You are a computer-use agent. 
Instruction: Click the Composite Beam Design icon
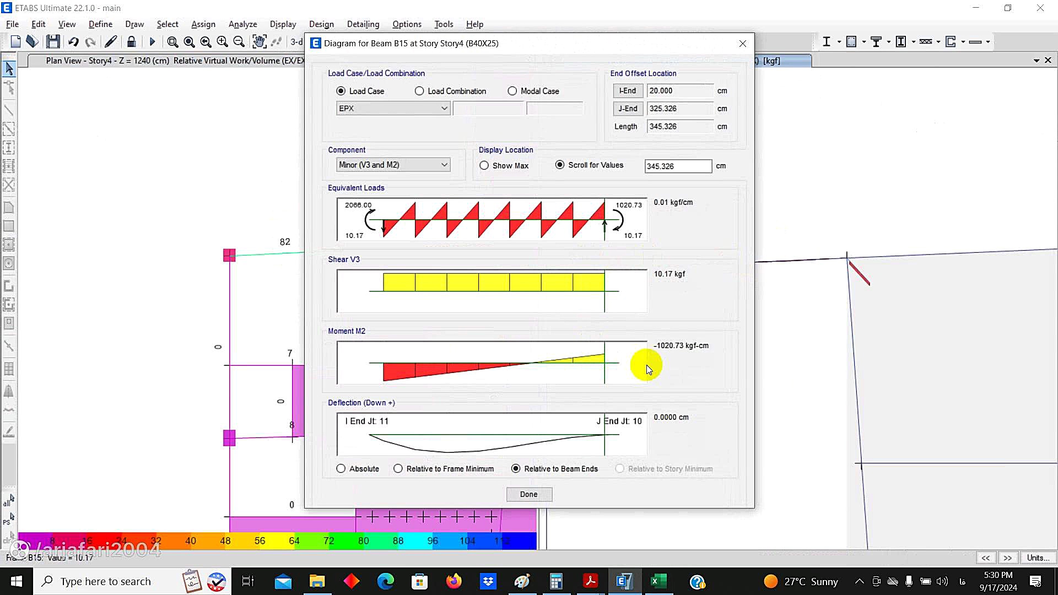coord(876,42)
